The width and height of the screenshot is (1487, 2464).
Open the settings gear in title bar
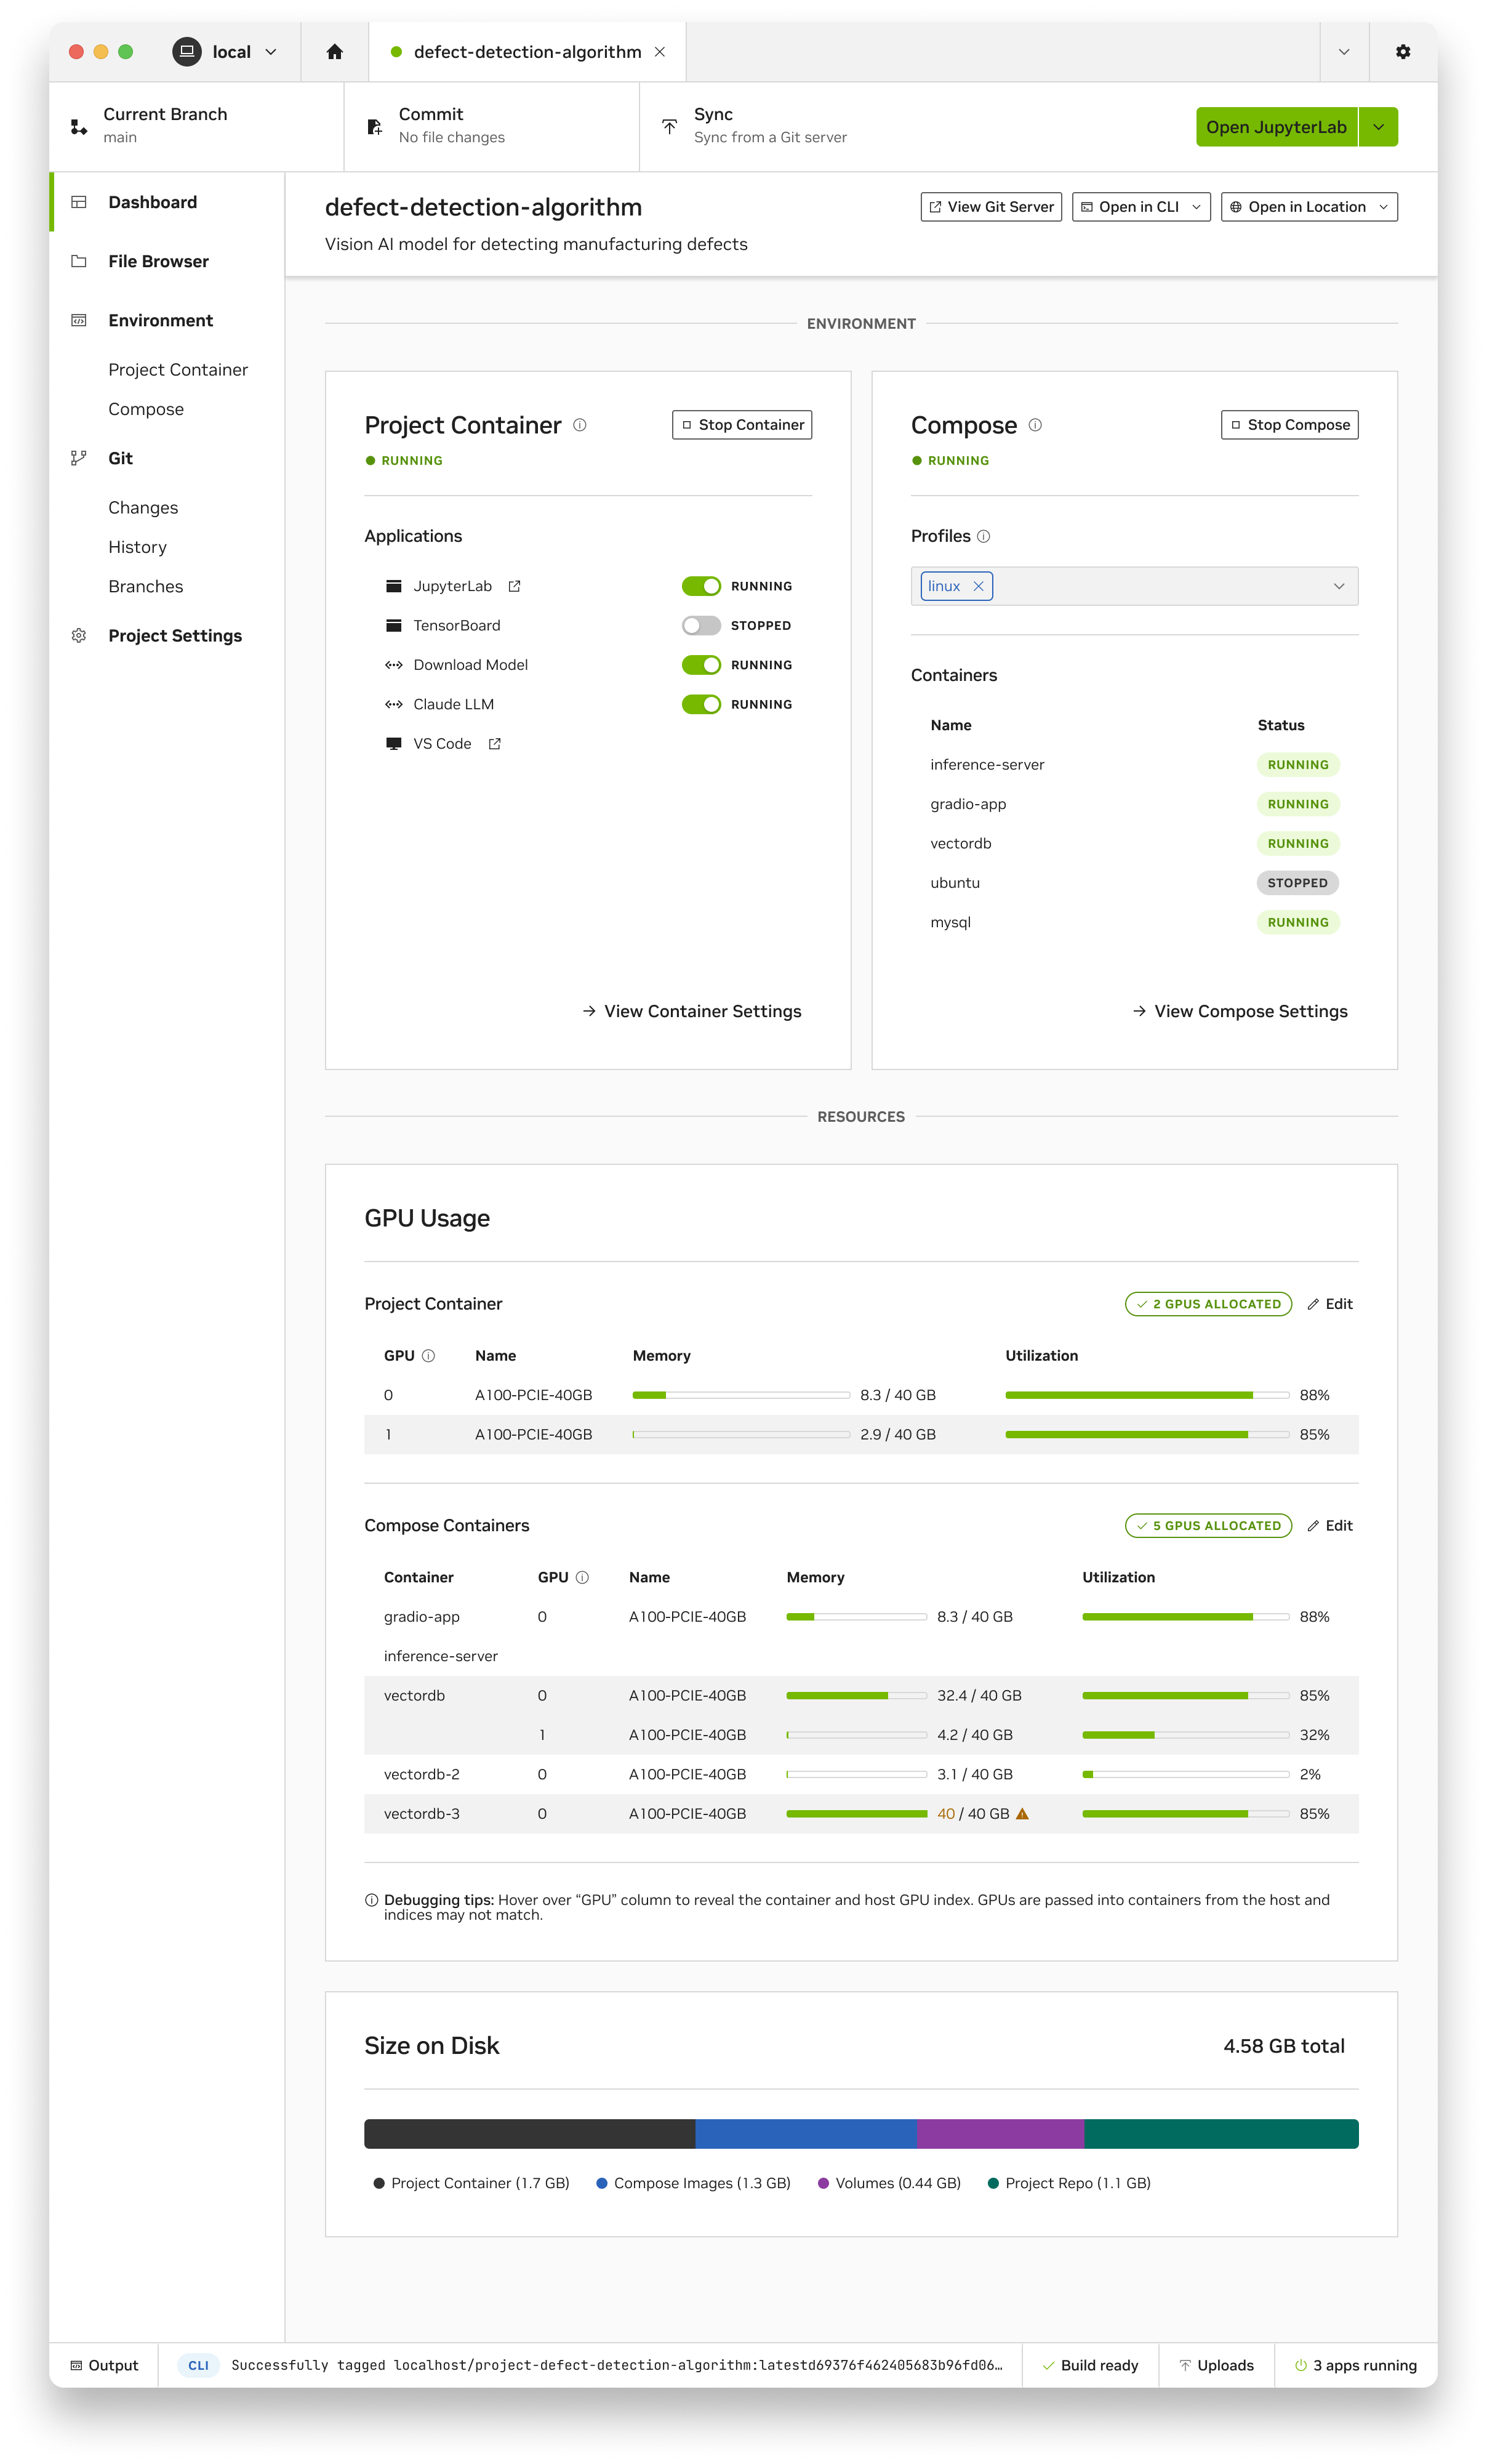pos(1403,52)
